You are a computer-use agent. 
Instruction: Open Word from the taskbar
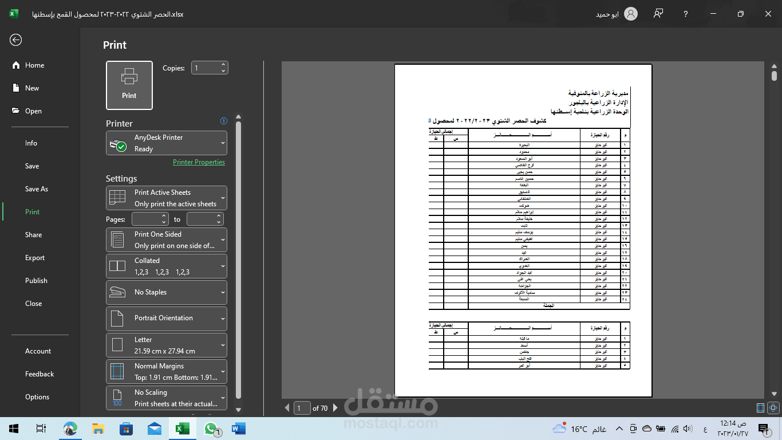coord(238,429)
